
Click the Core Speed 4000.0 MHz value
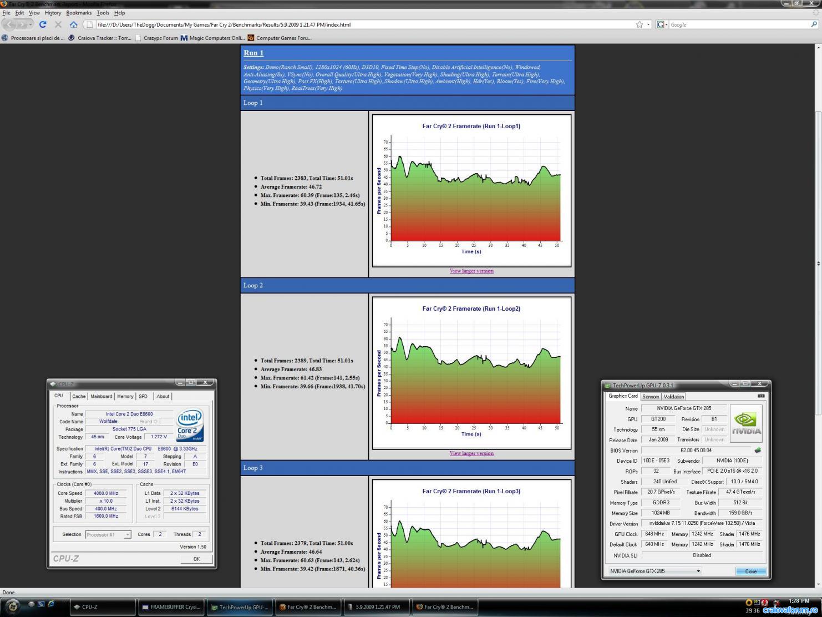105,493
